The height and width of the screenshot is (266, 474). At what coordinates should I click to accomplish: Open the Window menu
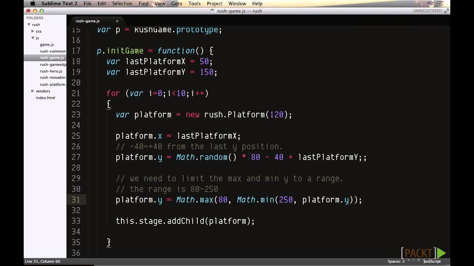point(237,4)
